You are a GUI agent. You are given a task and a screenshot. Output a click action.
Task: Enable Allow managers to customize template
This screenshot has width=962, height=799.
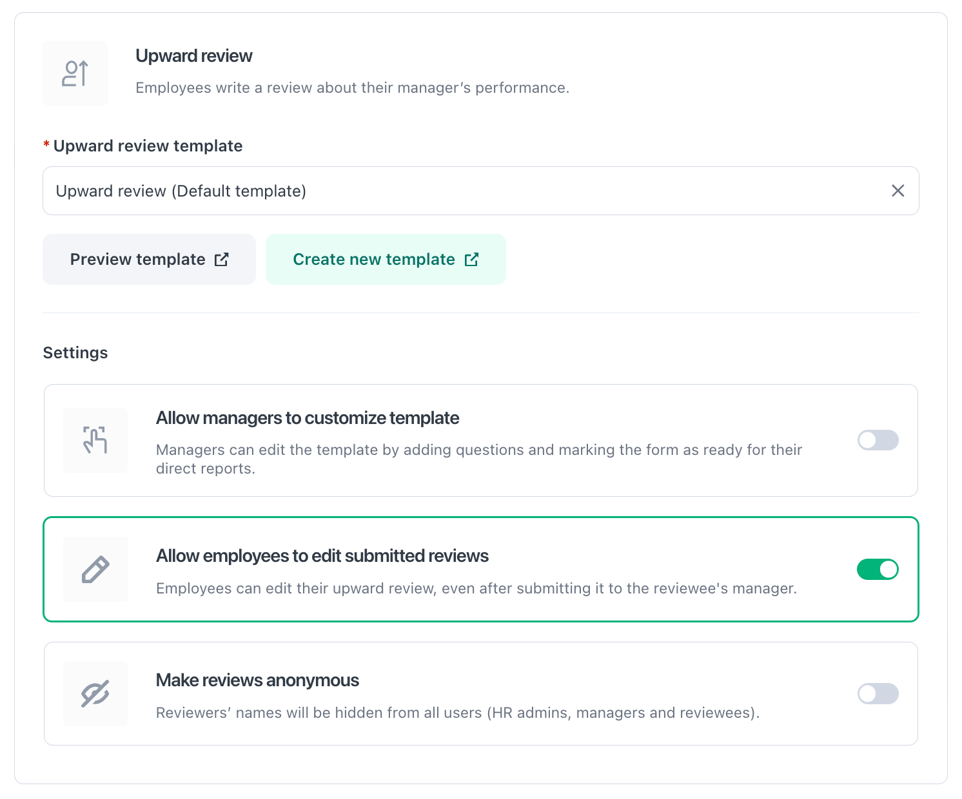pyautogui.click(x=878, y=440)
